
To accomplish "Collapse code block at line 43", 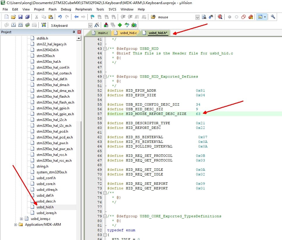I will [x=105, y=49].
